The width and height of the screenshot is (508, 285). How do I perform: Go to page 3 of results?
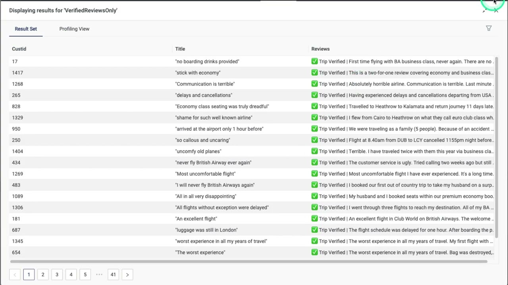pyautogui.click(x=57, y=275)
